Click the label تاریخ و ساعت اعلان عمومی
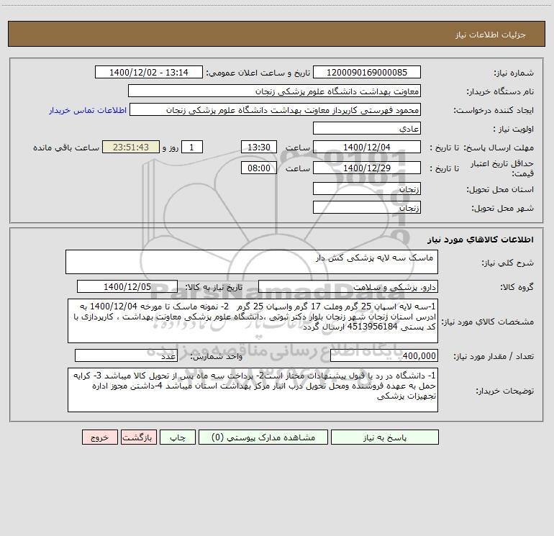 pos(258,73)
